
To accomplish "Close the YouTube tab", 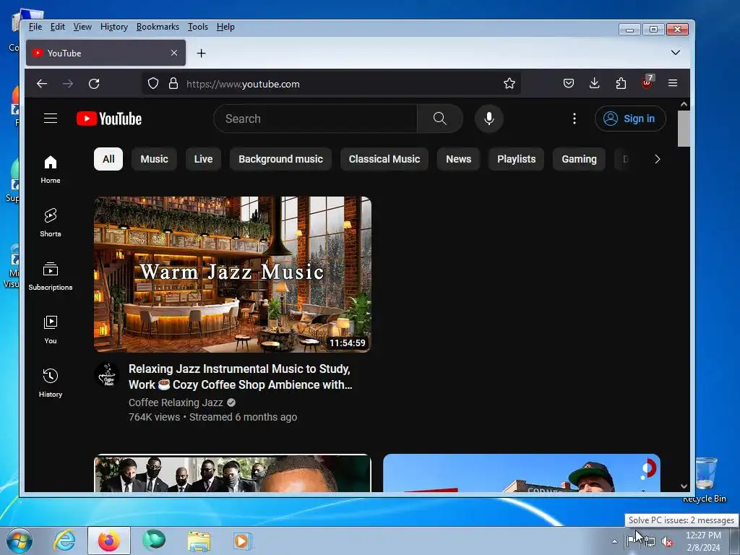I will (x=174, y=53).
